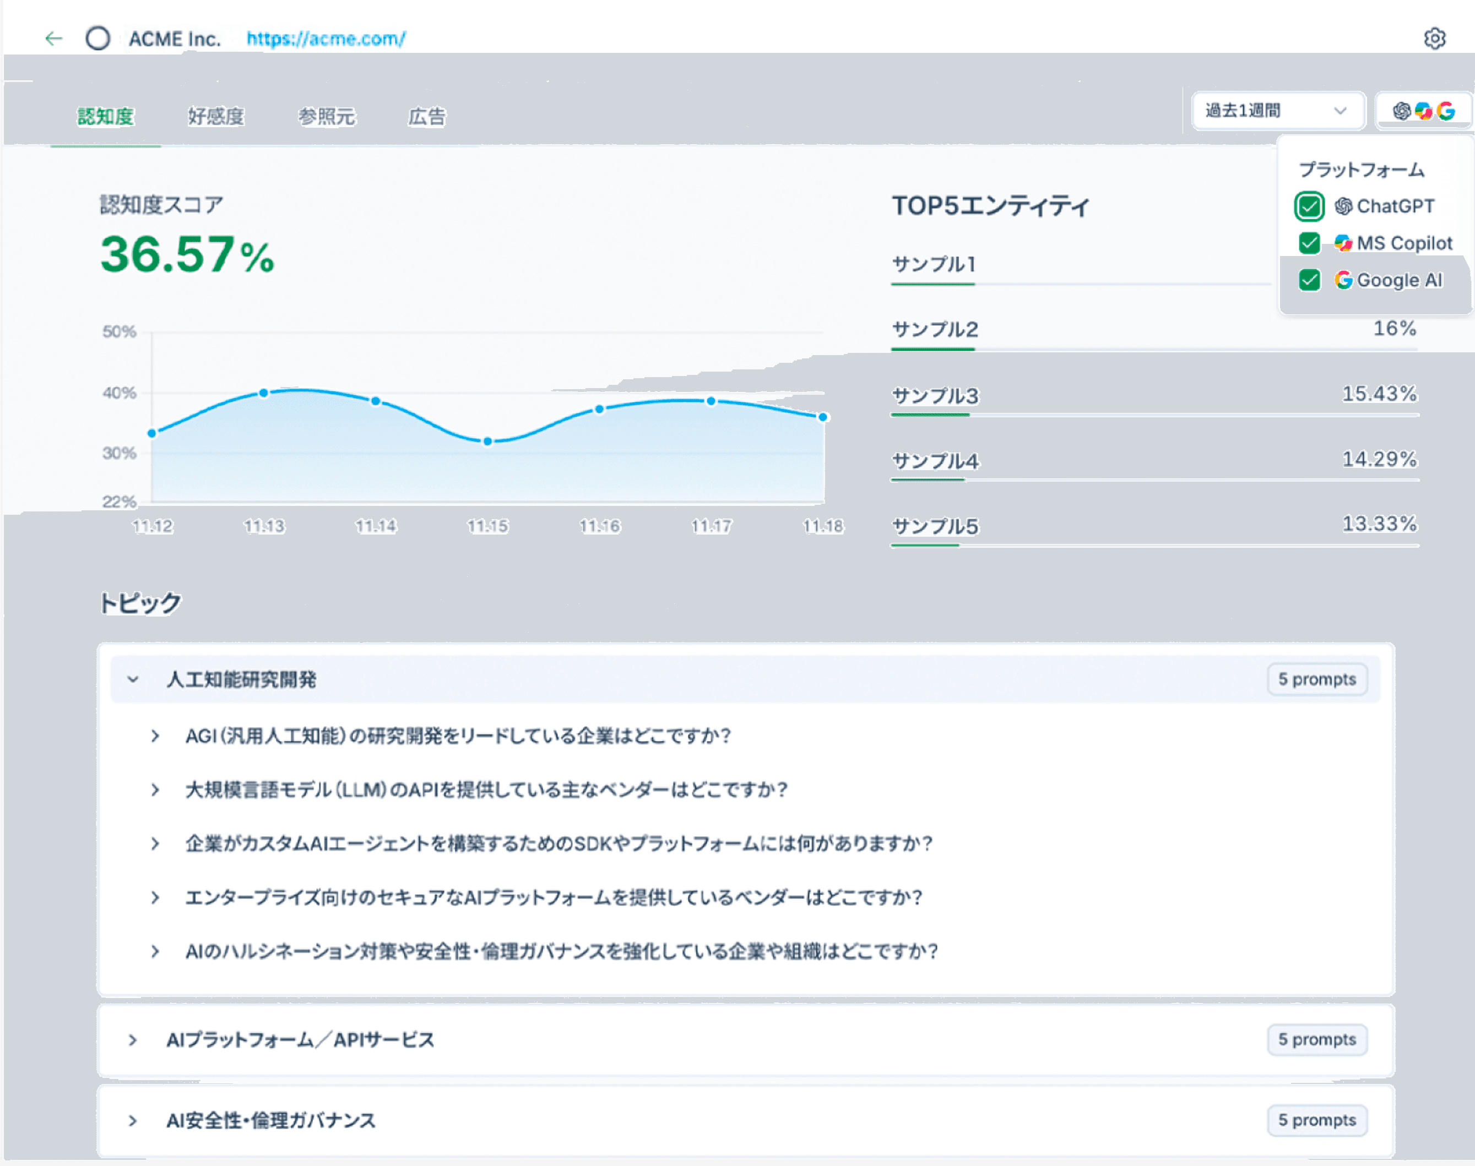The height and width of the screenshot is (1166, 1475).
Task: Click the サンプル2 entity
Action: coord(935,329)
